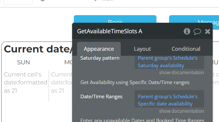Click the Date/Time Ranges label
This screenshot has width=219, height=122.
coord(102,97)
